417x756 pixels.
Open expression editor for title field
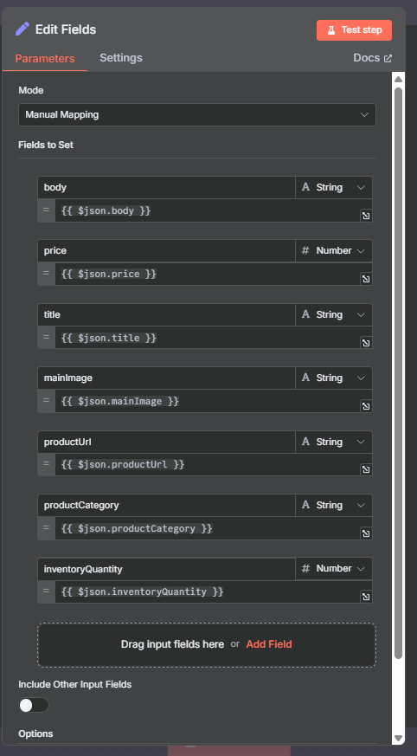[x=366, y=342]
